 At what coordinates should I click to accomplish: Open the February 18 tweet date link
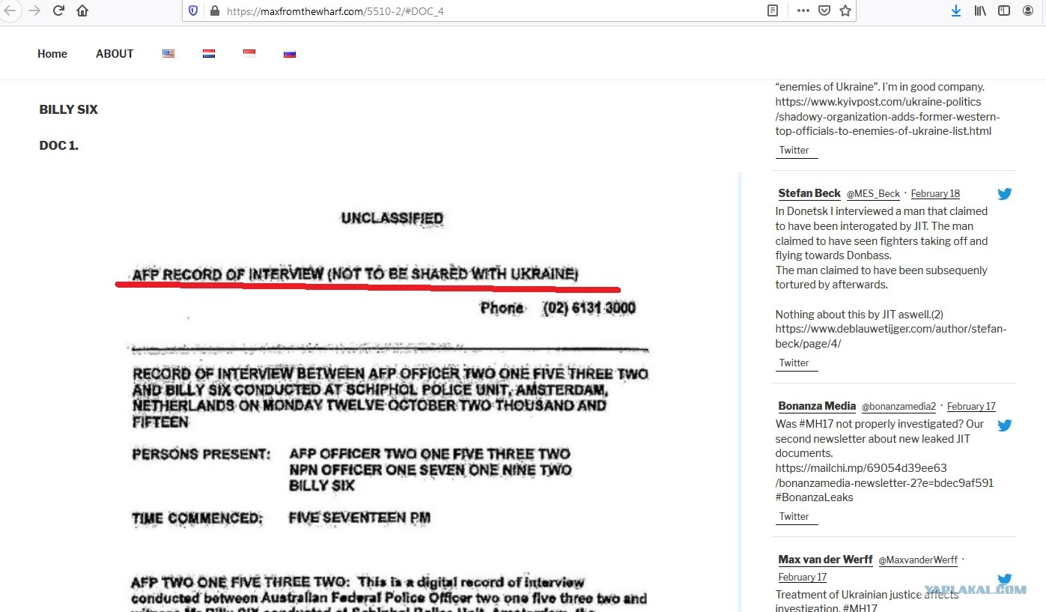[x=935, y=194]
